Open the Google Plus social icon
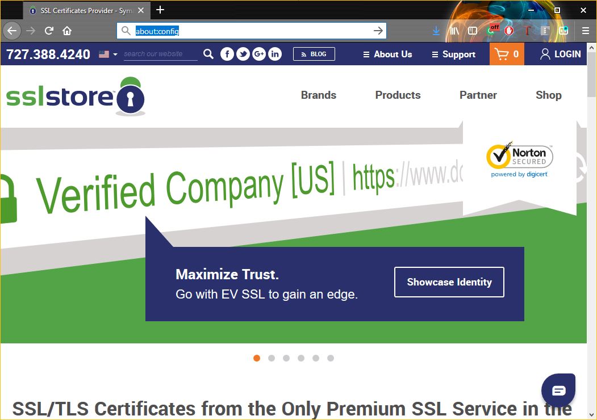 [x=259, y=54]
